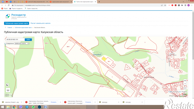Open a new browser tab
This screenshot has height=109, width=194.
point(99,2)
